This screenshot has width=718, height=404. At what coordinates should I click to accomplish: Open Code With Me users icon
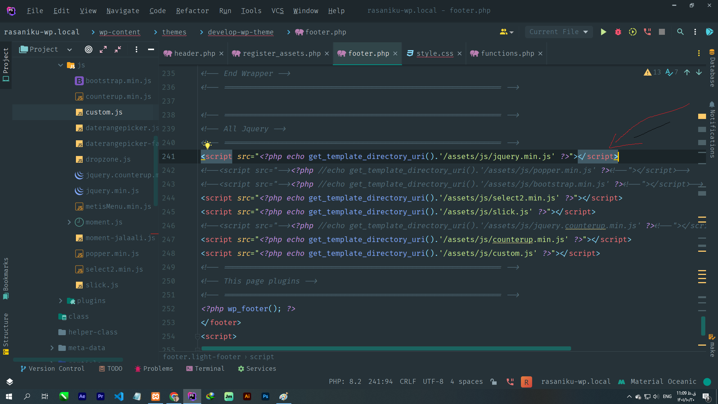[506, 32]
